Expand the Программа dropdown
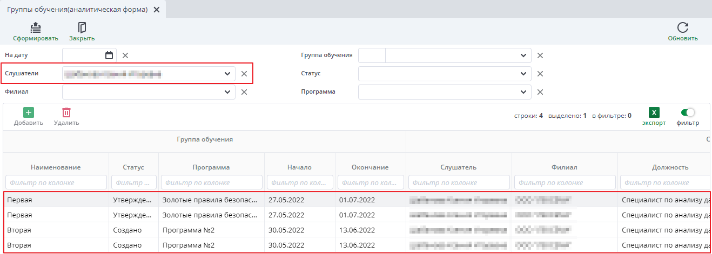Screen dimensions: 712x254 [x=523, y=92]
